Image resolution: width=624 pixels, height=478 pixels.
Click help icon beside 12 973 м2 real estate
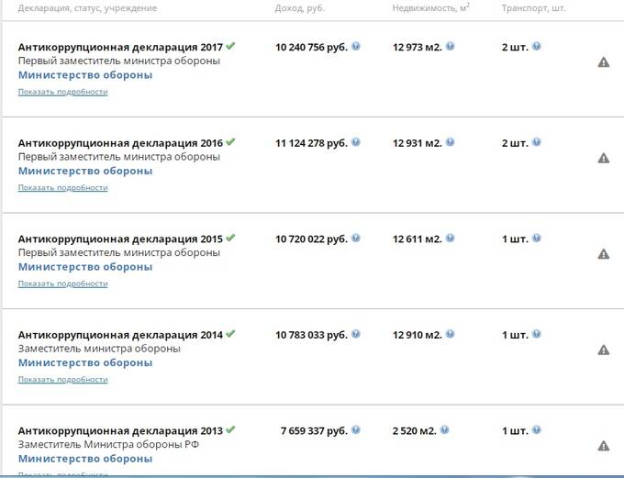tap(450, 46)
